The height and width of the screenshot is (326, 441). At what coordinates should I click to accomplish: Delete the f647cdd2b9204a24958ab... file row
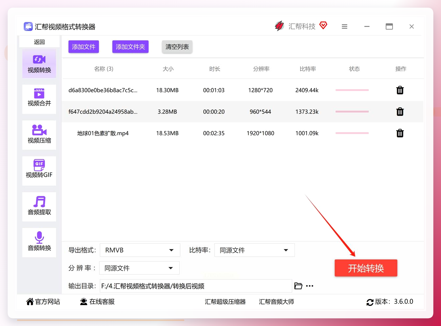(x=400, y=112)
